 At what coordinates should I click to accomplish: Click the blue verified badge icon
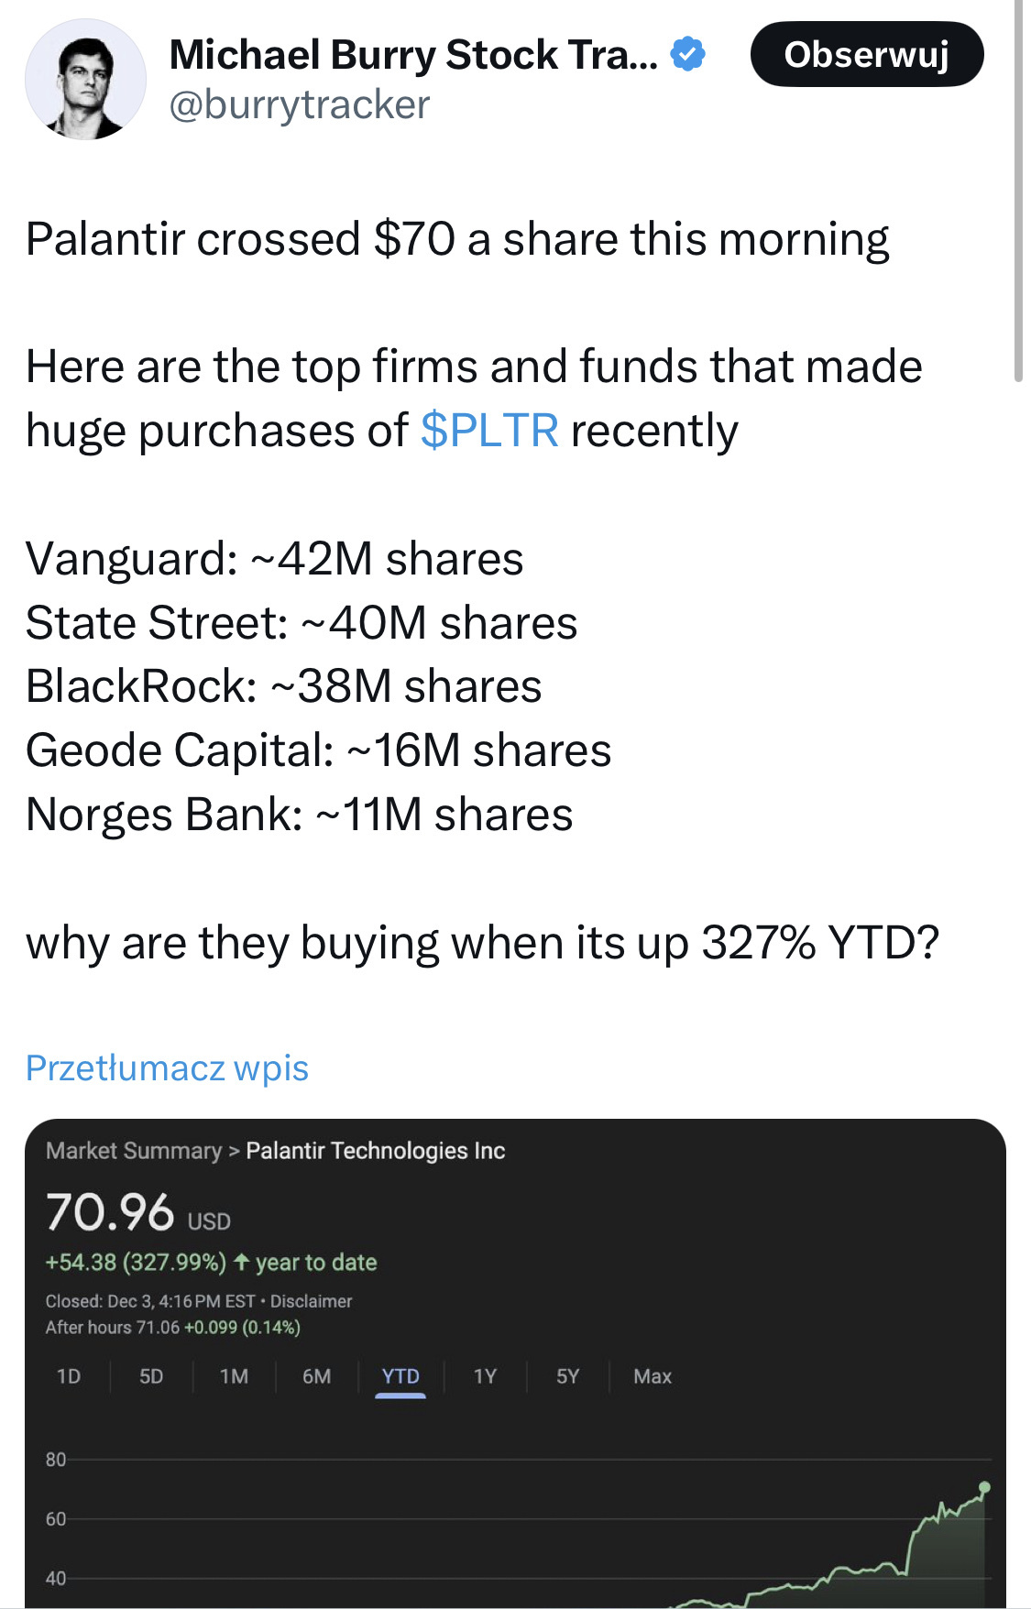687,54
